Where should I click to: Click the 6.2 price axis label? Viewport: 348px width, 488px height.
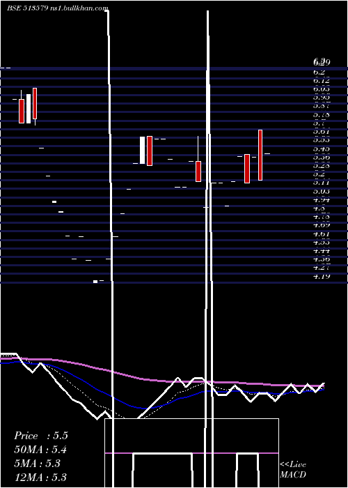(319, 73)
